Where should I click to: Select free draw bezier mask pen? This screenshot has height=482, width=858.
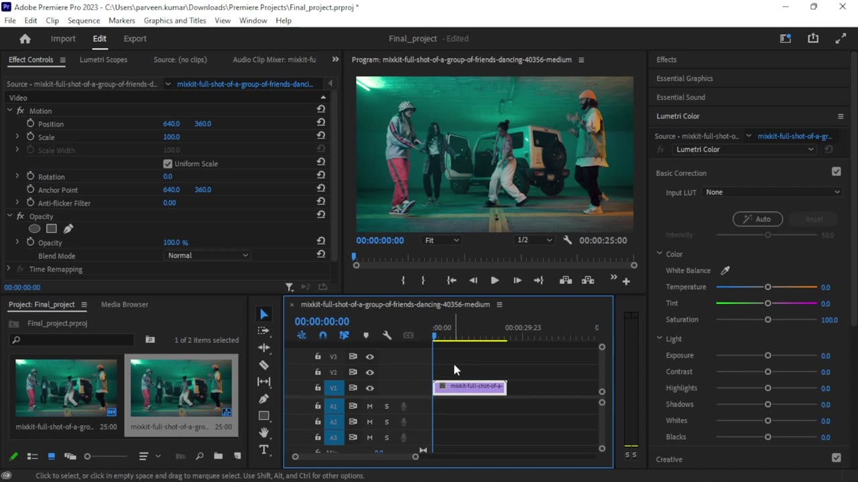coord(68,229)
